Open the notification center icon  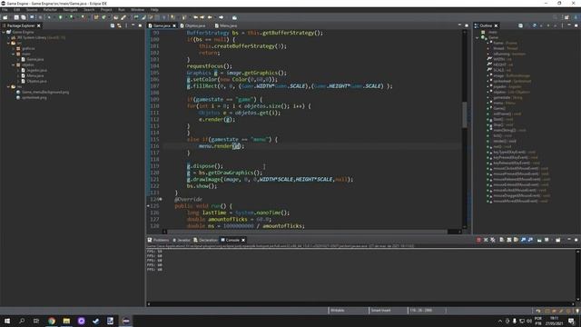[x=571, y=321]
